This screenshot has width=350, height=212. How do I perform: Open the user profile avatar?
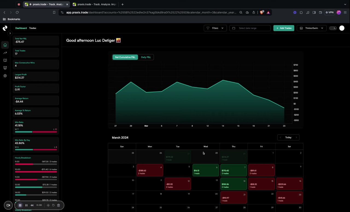(342, 28)
